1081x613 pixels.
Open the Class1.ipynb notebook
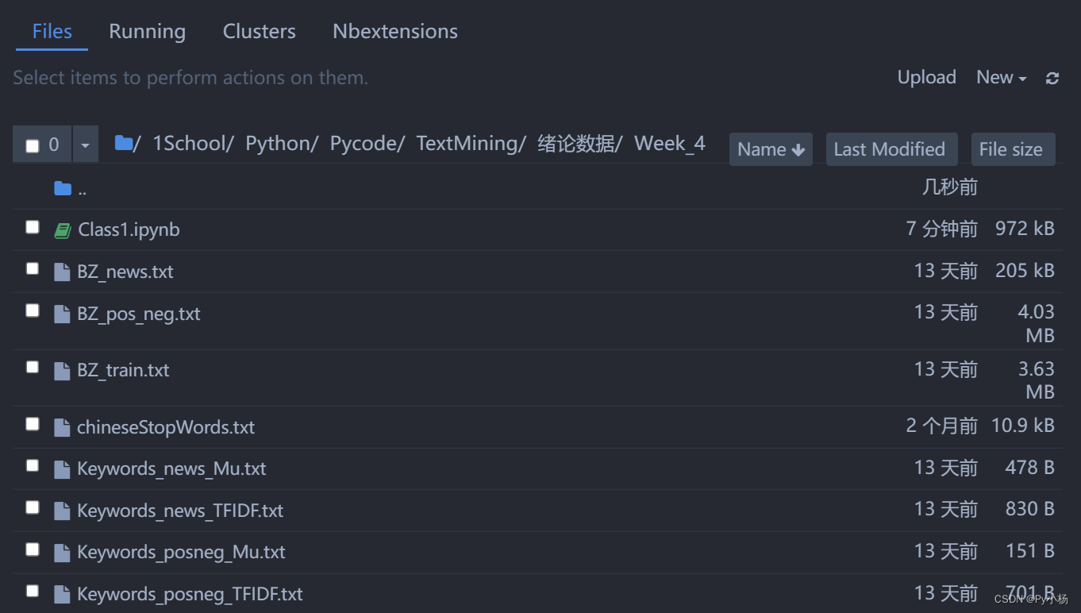[x=129, y=229]
